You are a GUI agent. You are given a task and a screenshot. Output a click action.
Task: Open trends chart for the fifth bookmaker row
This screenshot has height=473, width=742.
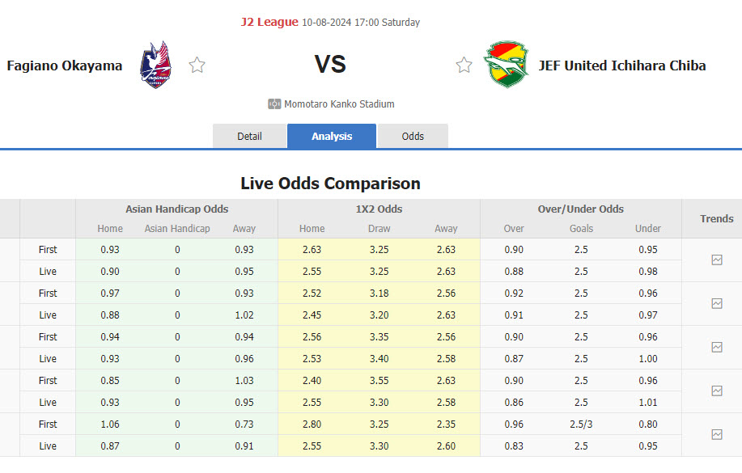(x=716, y=435)
